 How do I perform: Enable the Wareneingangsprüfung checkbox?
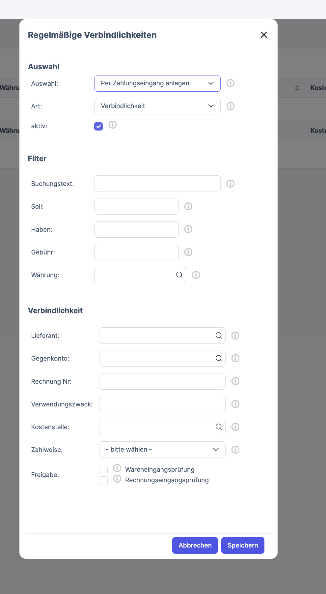pos(103,470)
